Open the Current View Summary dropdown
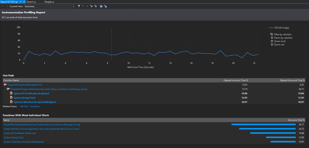This screenshot has width=309, height=148. tap(49, 6)
